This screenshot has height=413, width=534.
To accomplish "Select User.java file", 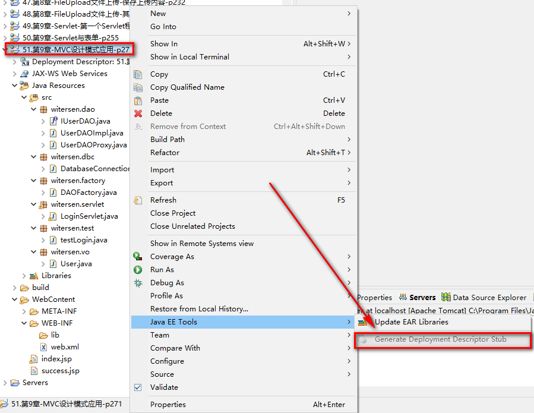I will coord(76,264).
